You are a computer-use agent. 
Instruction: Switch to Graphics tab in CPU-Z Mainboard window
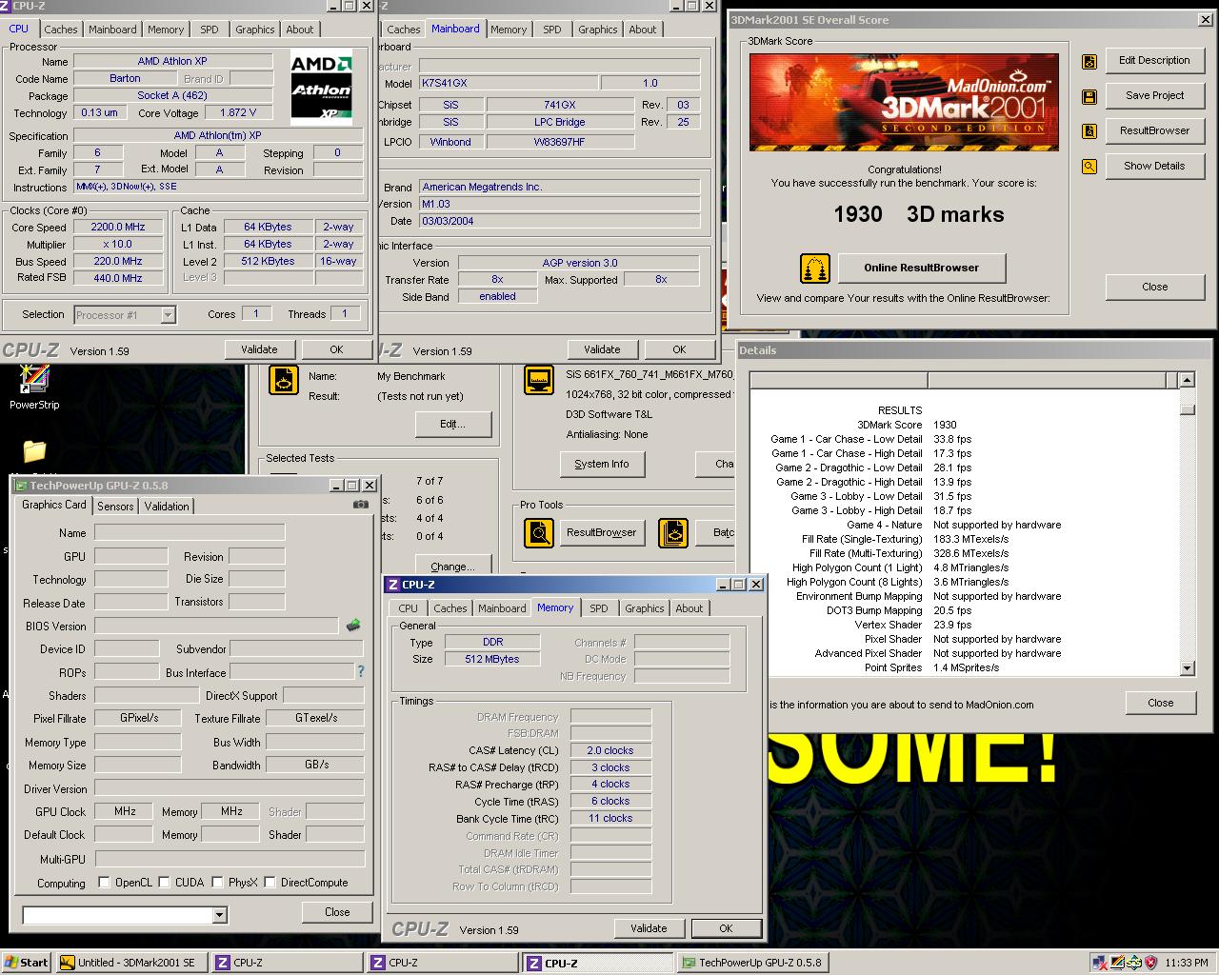pos(598,30)
